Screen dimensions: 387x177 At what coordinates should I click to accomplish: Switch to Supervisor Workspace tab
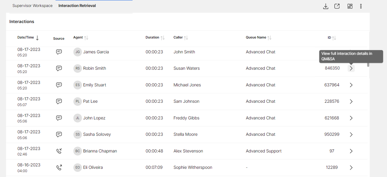pyautogui.click(x=32, y=6)
